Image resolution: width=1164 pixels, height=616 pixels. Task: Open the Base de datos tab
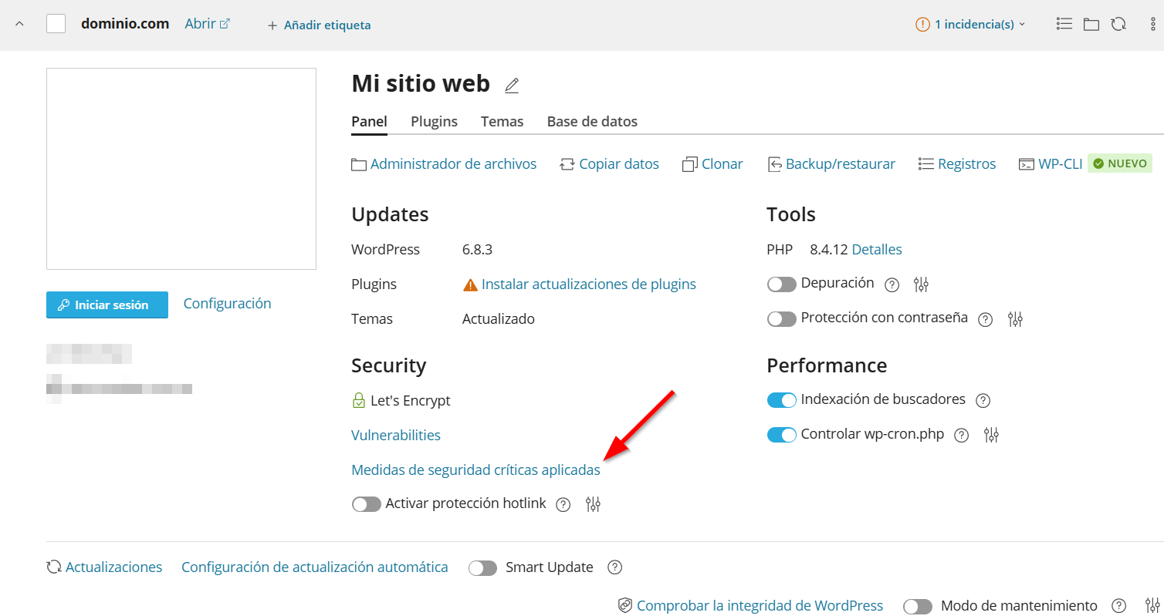pos(592,121)
